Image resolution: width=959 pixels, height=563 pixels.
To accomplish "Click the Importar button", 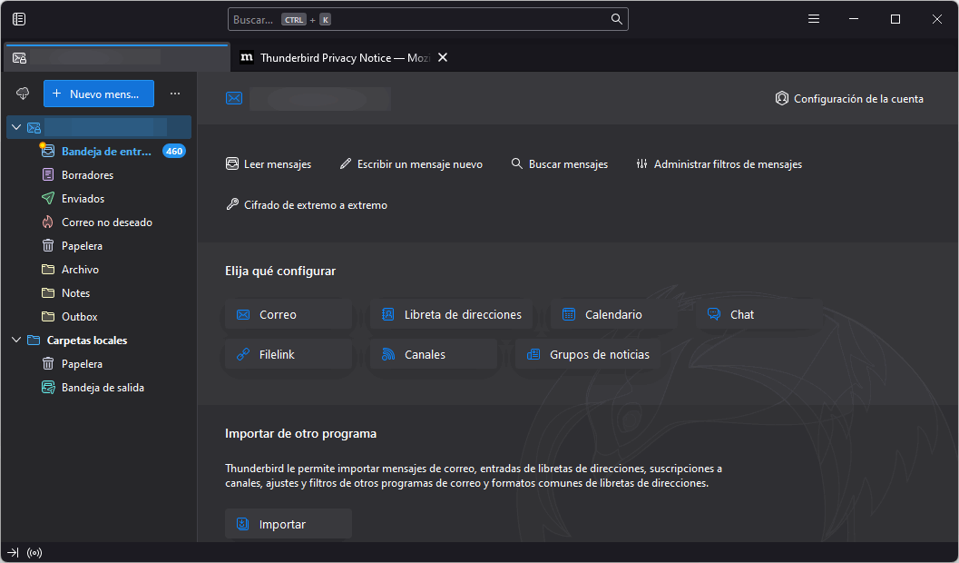I will point(288,524).
